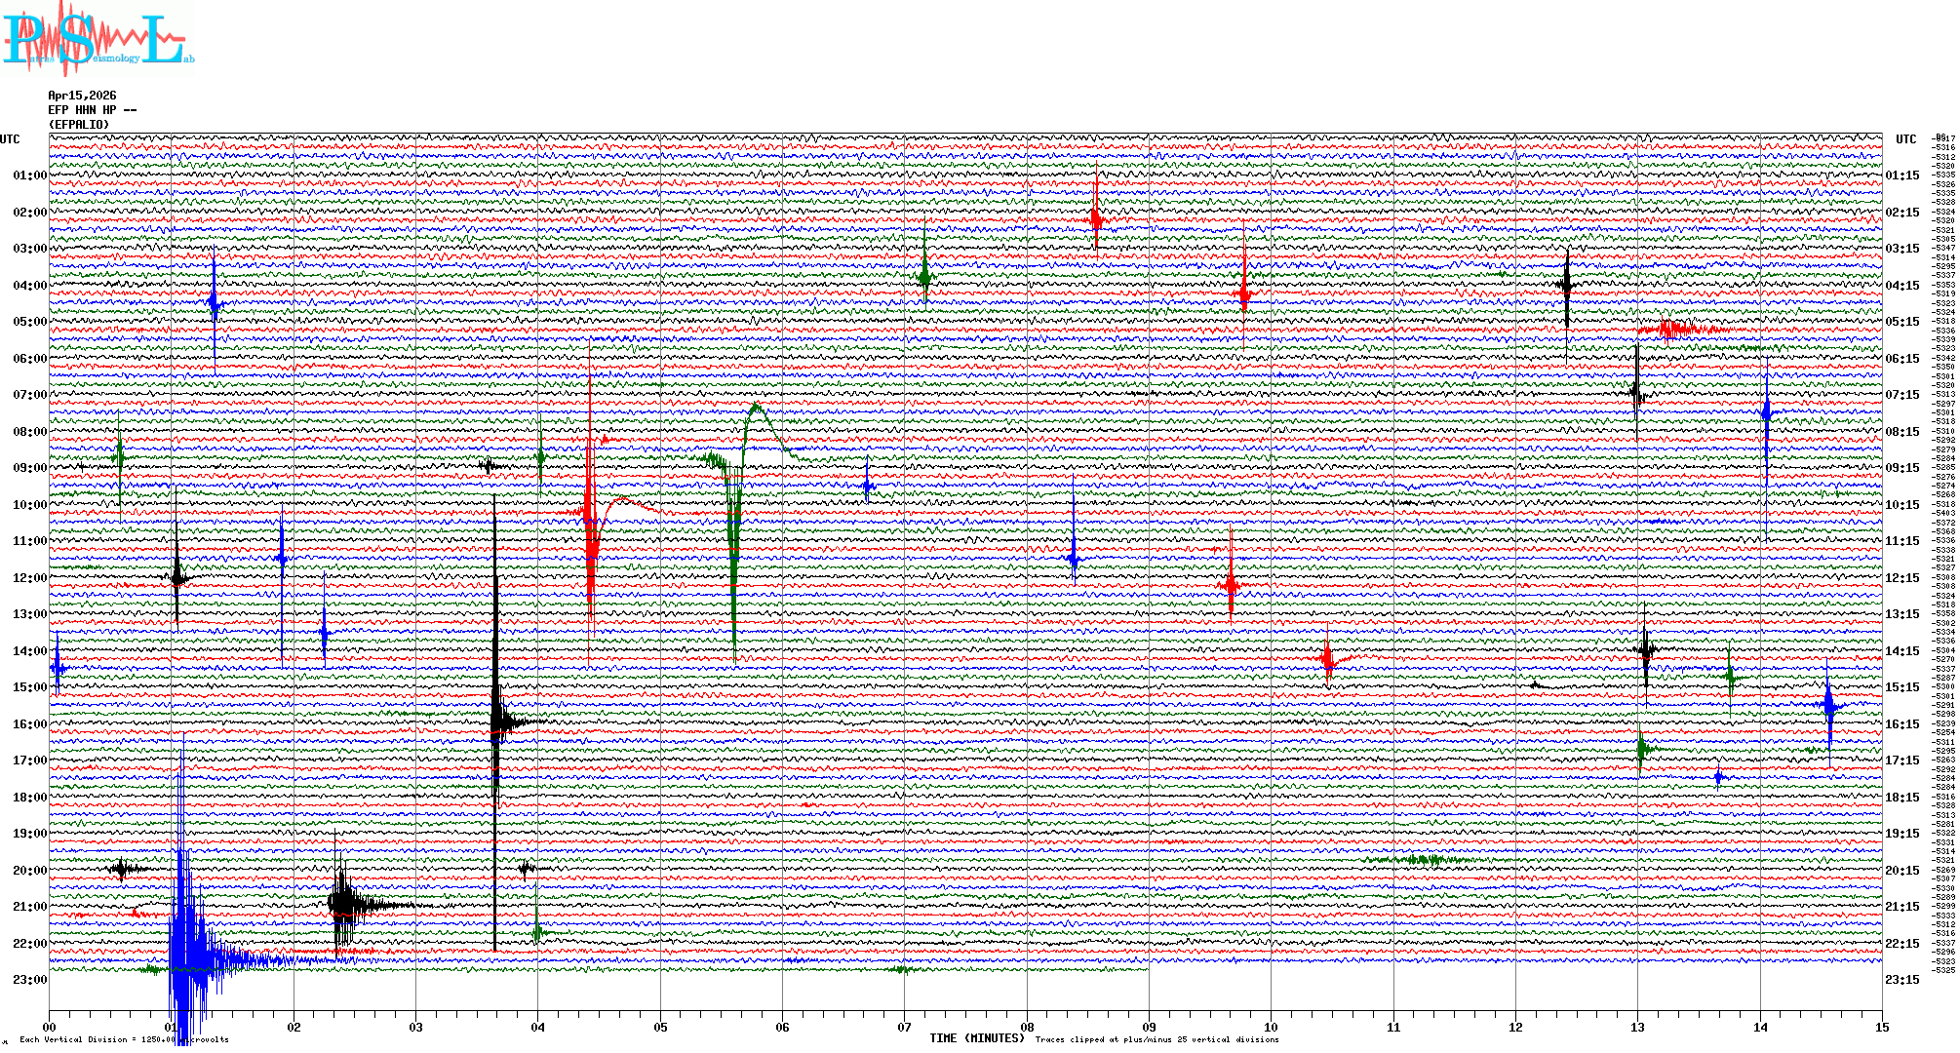This screenshot has height=1053, width=1960.
Task: Click the PSL seismology lab logo
Action: [96, 39]
